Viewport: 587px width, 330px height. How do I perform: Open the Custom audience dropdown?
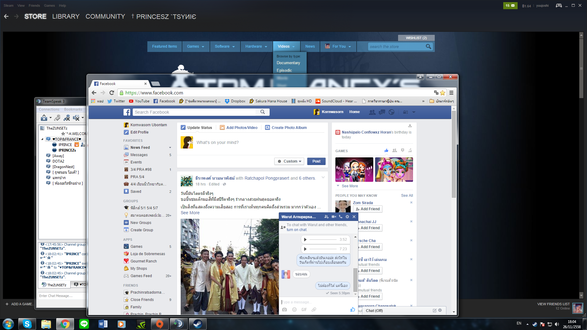pyautogui.click(x=289, y=161)
